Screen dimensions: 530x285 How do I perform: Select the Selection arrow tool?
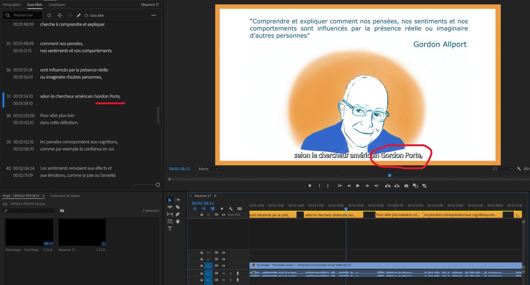[x=170, y=200]
